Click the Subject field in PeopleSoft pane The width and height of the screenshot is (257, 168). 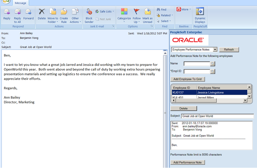pyautogui.click(x=217, y=116)
